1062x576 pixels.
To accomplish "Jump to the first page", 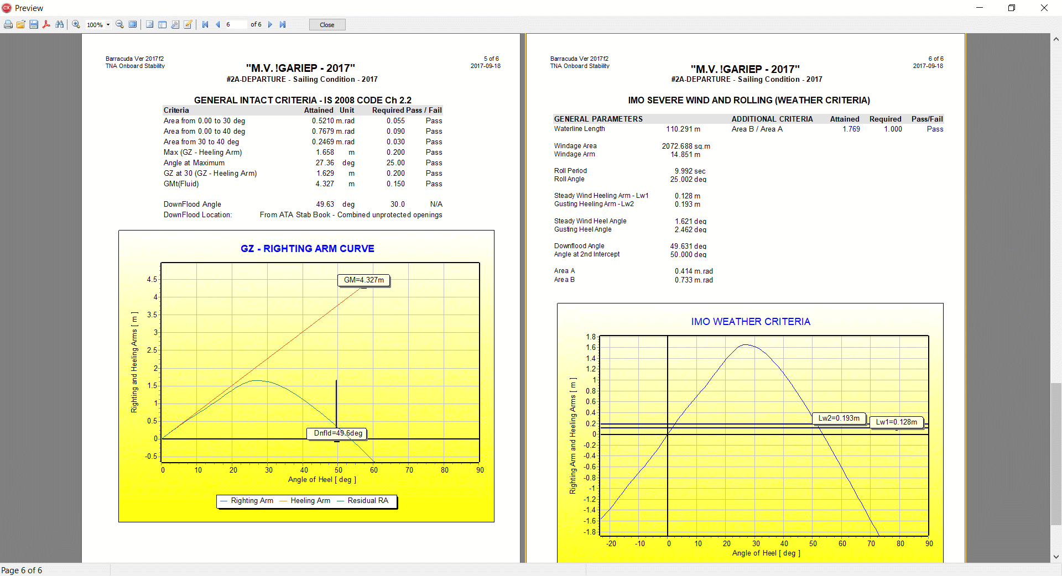I will [x=205, y=24].
